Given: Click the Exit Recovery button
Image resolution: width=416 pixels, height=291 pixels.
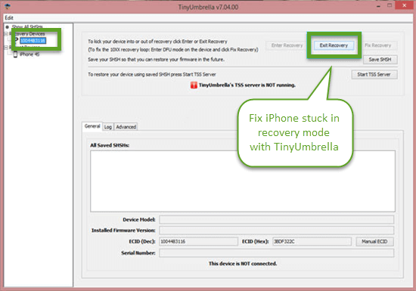Looking at the screenshot, I should (334, 45).
